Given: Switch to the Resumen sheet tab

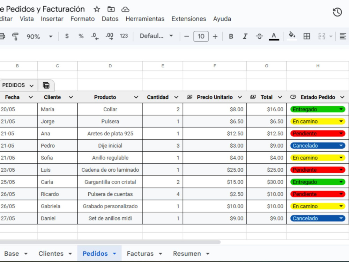Looking at the screenshot, I should tap(191, 254).
